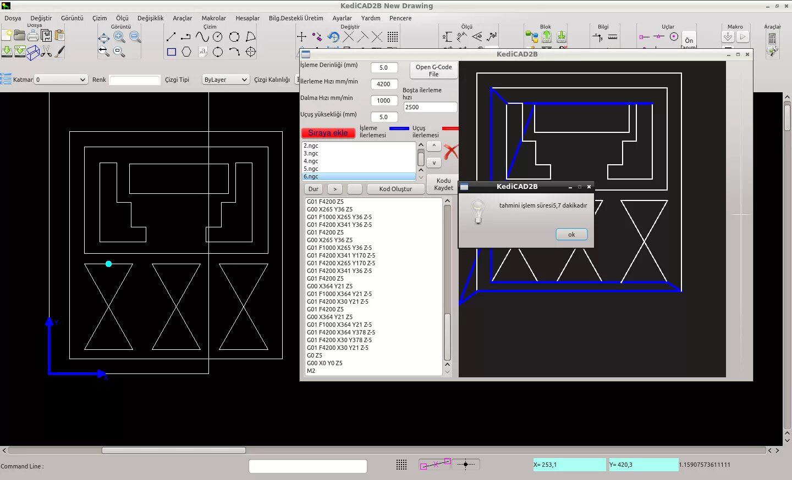The height and width of the screenshot is (480, 792).
Task: Click the Boşta ilerleme hızı 2500 field
Action: click(430, 107)
